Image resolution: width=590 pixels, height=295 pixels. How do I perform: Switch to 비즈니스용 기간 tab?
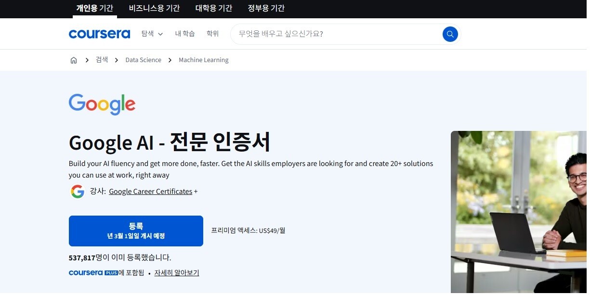tap(154, 8)
